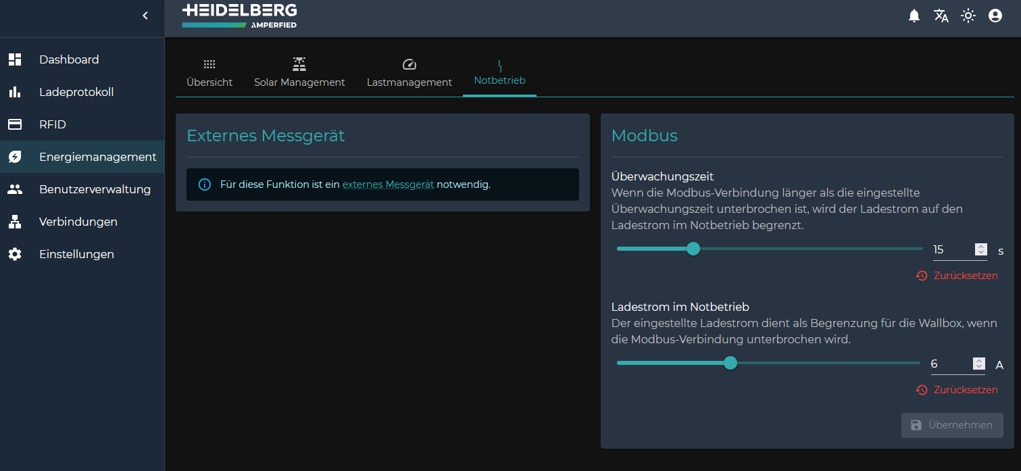This screenshot has height=471, width=1021.
Task: Click the RFID card icon
Action: [x=15, y=124]
